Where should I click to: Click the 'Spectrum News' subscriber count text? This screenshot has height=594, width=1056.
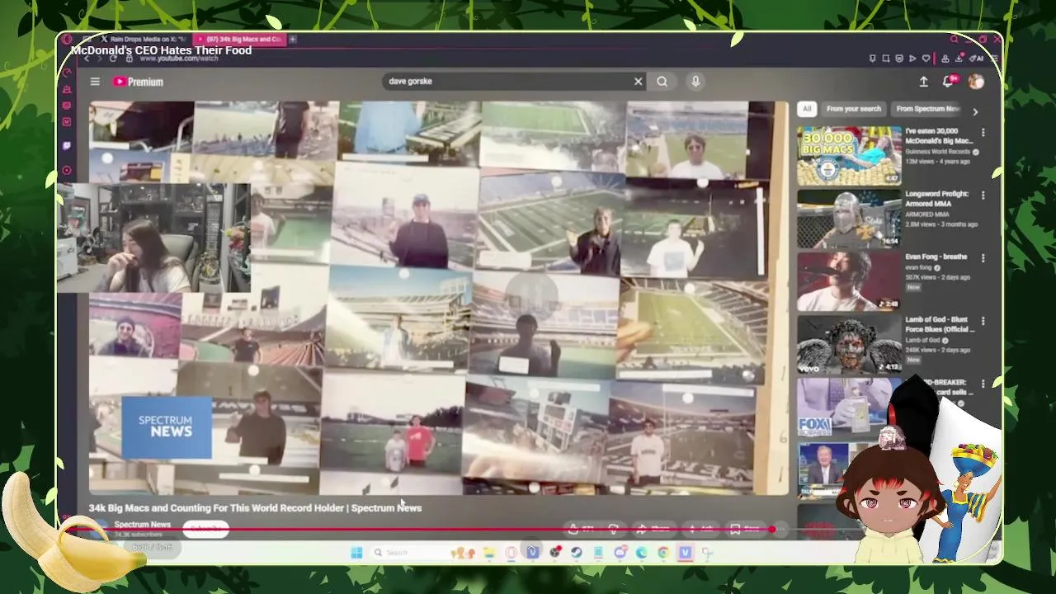tap(139, 535)
